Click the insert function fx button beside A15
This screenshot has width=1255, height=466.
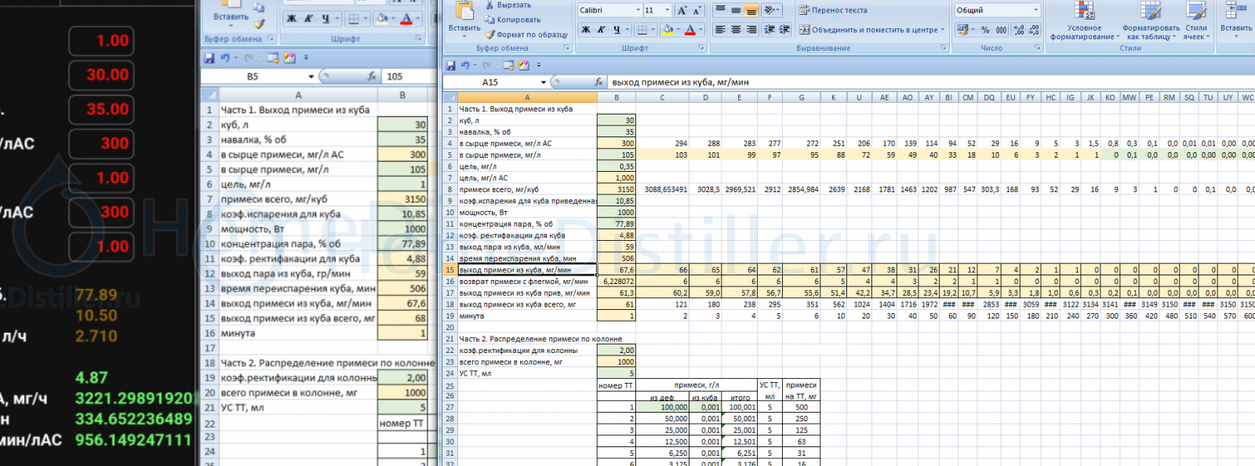598,82
